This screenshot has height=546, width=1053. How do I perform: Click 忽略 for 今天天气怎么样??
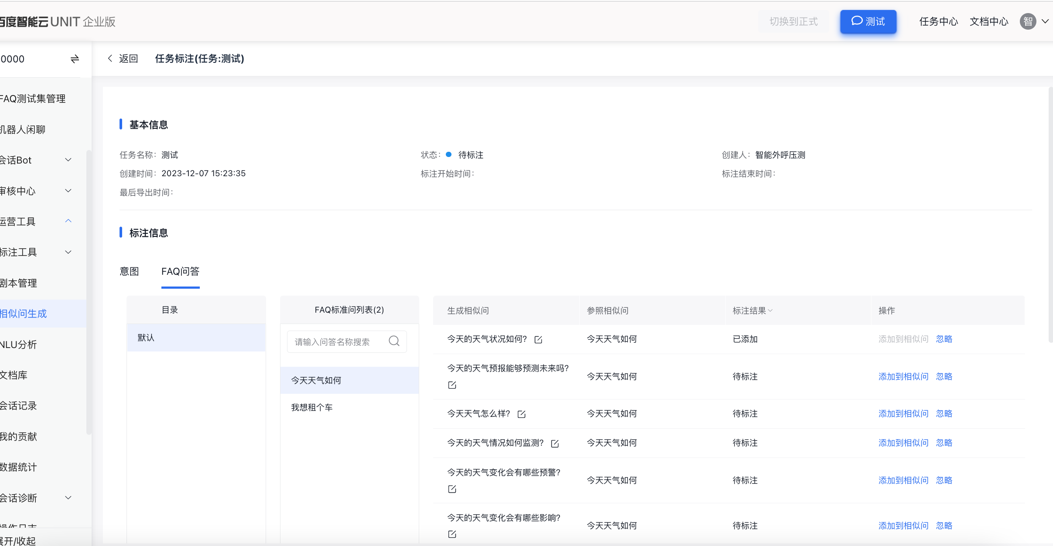(x=944, y=413)
